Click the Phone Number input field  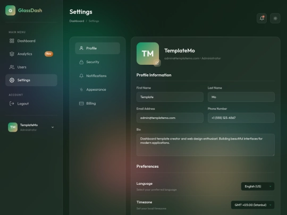(241, 118)
